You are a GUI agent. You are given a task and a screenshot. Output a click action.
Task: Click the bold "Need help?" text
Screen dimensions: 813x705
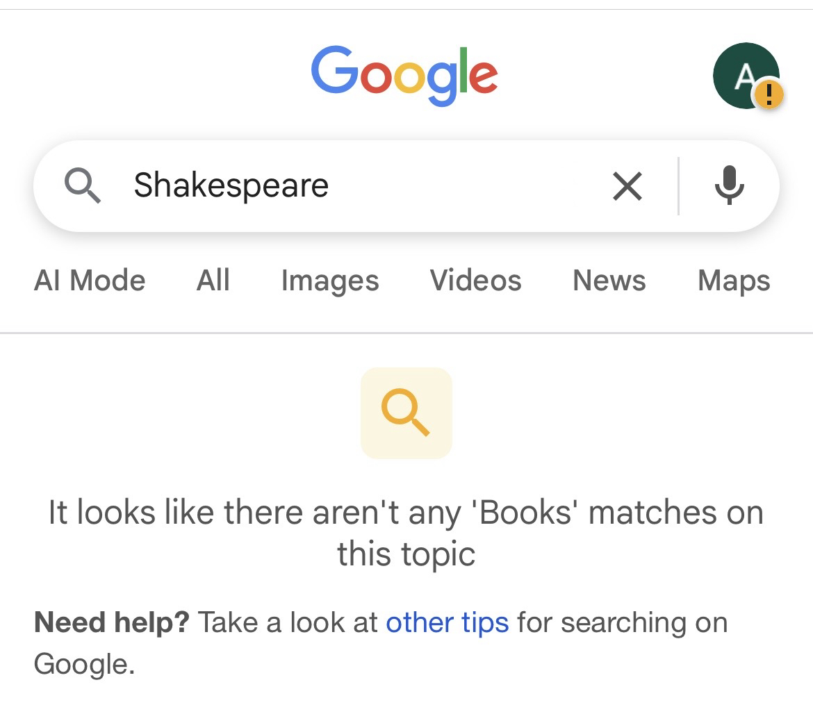click(x=111, y=622)
